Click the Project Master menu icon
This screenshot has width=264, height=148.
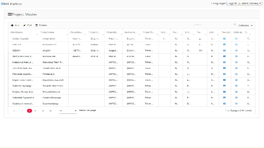point(10,14)
